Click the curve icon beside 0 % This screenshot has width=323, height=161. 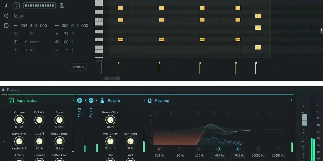57,50
